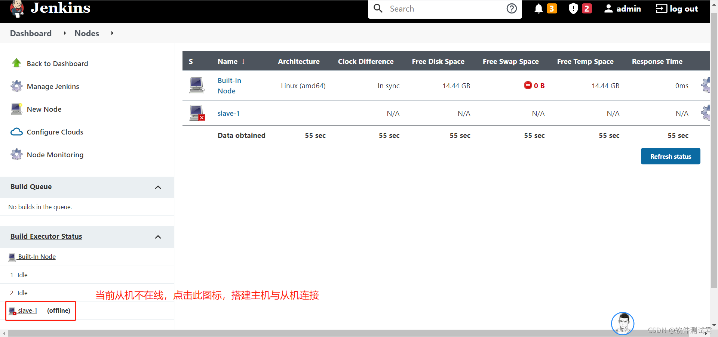This screenshot has width=718, height=337.
Task: Sort by Free Temp Space column
Action: pyautogui.click(x=585, y=61)
